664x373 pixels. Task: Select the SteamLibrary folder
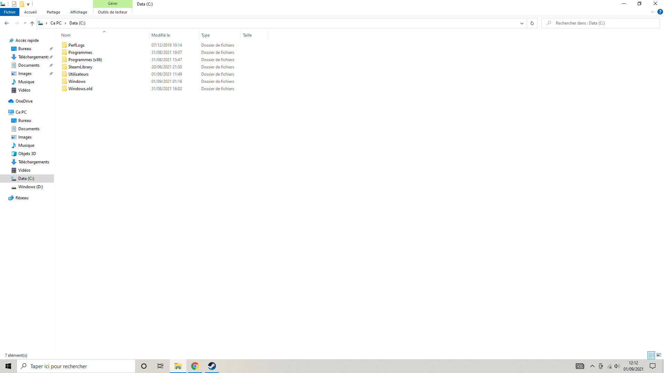pos(80,67)
